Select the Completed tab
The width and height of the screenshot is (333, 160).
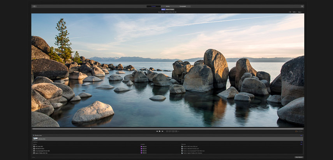pos(183,6)
